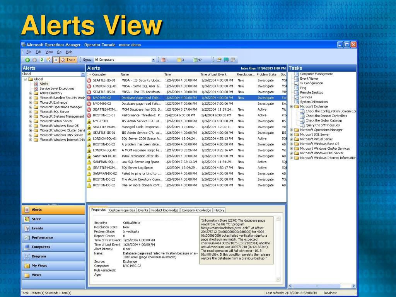The image size is (396, 297).
Task: Click the Ping task icon
Action: coord(297,88)
